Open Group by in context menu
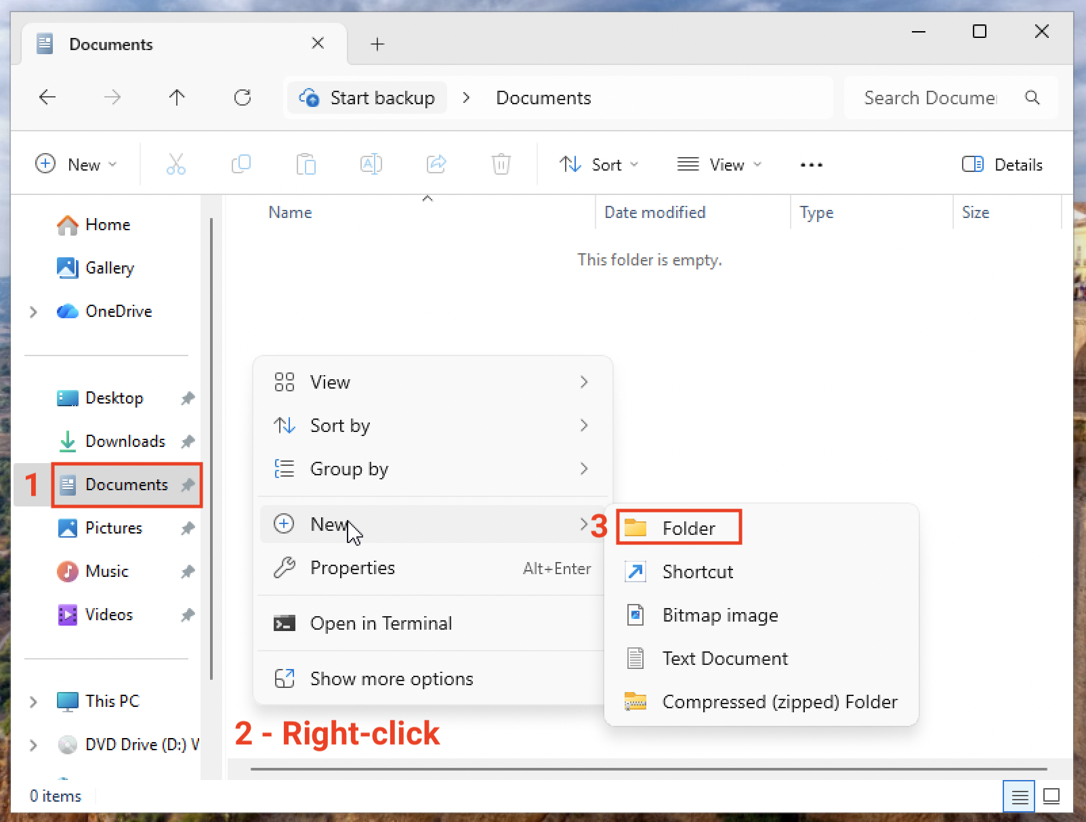The height and width of the screenshot is (822, 1086). coord(432,469)
